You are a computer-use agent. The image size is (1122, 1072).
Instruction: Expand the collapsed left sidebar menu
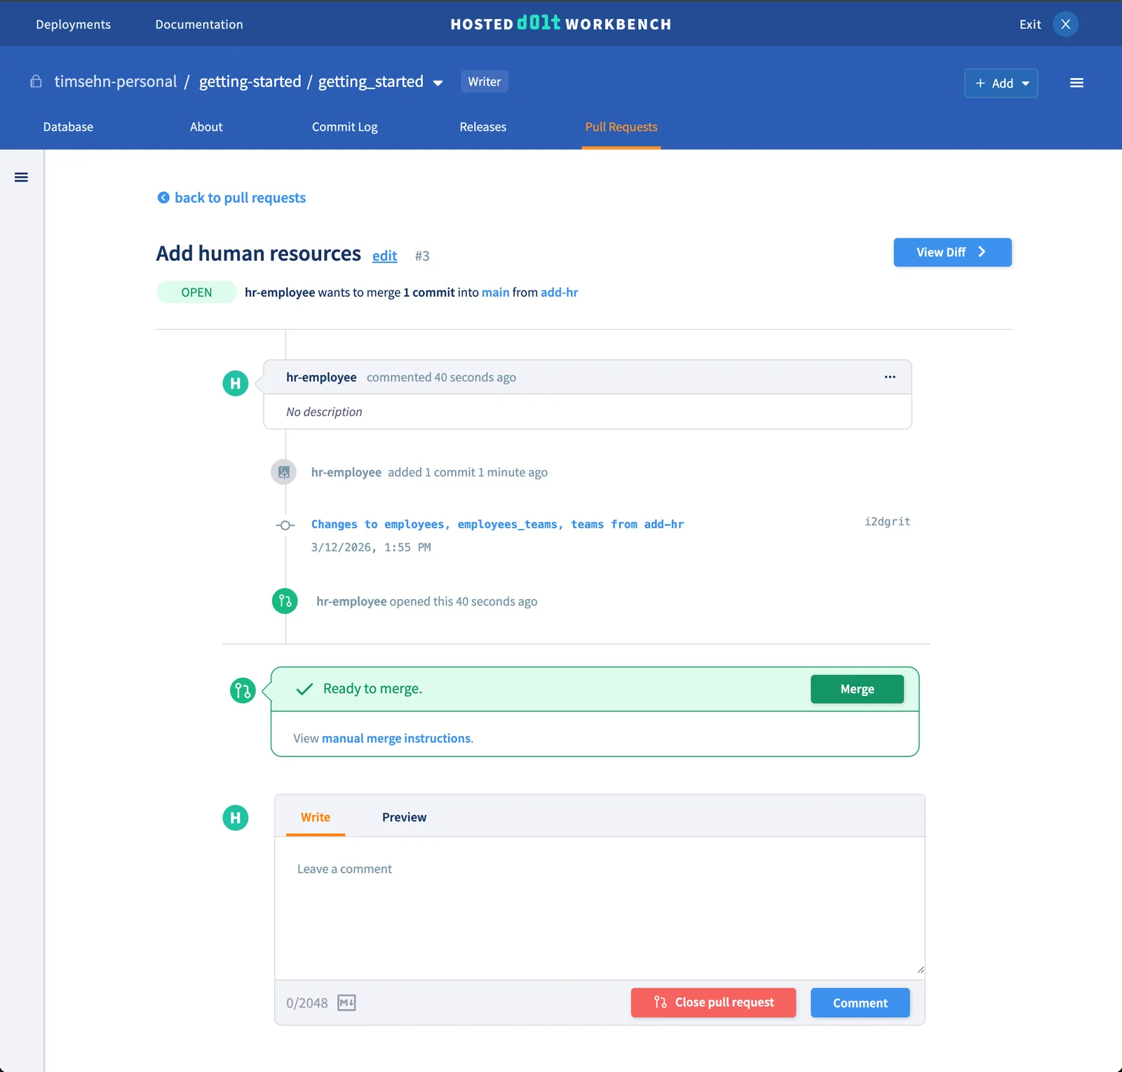click(x=21, y=177)
